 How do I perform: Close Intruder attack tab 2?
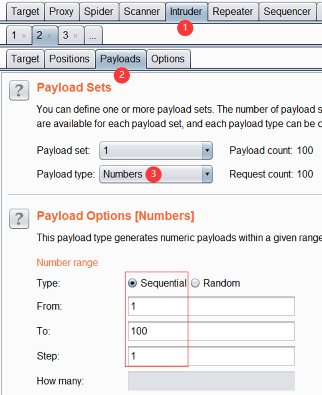point(50,36)
